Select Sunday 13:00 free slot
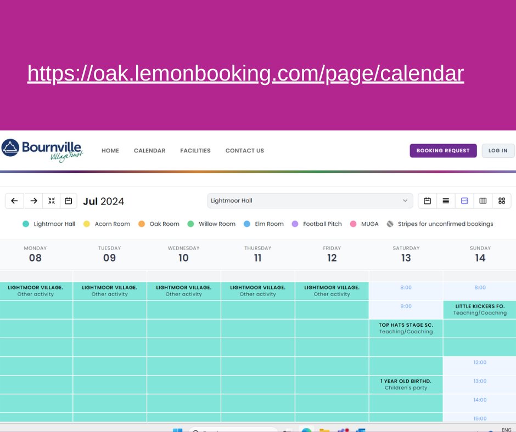 [480, 384]
